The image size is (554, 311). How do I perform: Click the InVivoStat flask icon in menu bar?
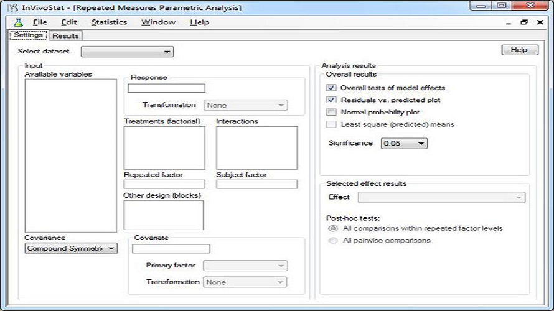pyautogui.click(x=18, y=22)
